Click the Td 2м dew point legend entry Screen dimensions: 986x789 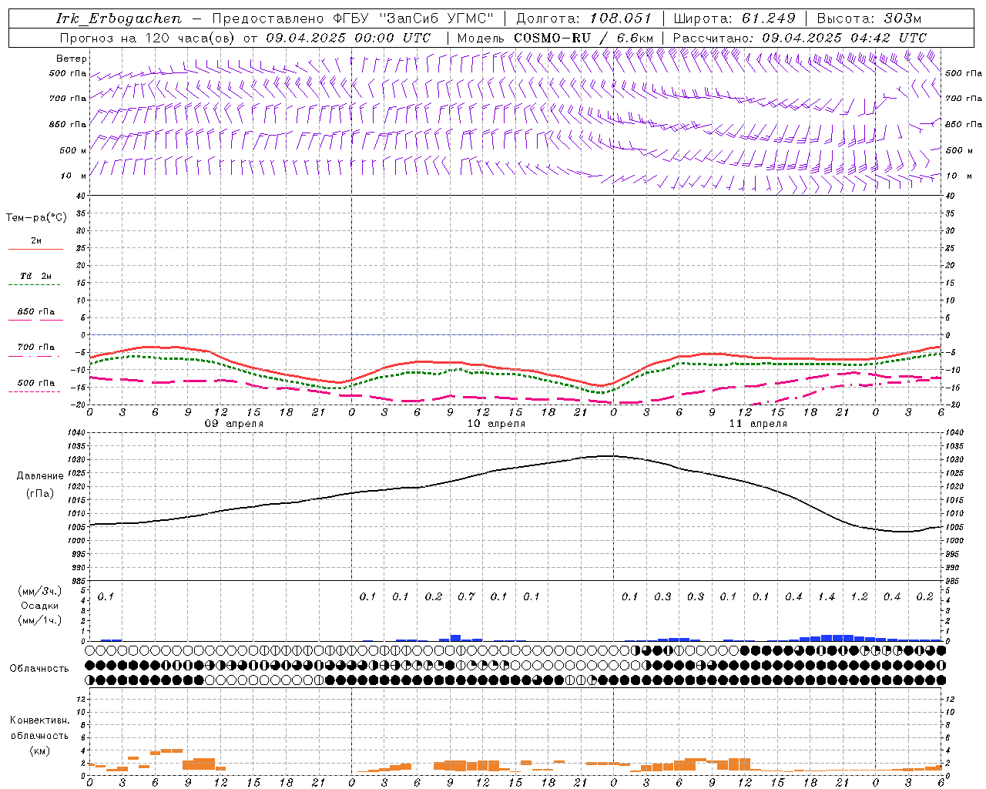tap(35, 276)
